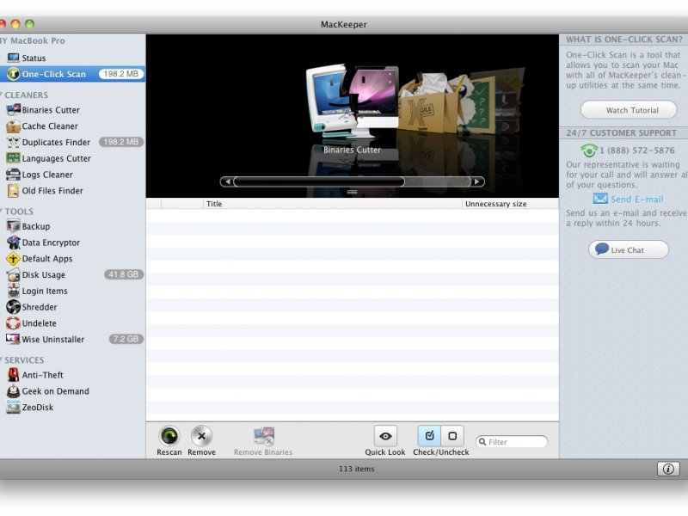Sort by Unnecessary size column header
The image size is (688, 516).
(x=510, y=204)
